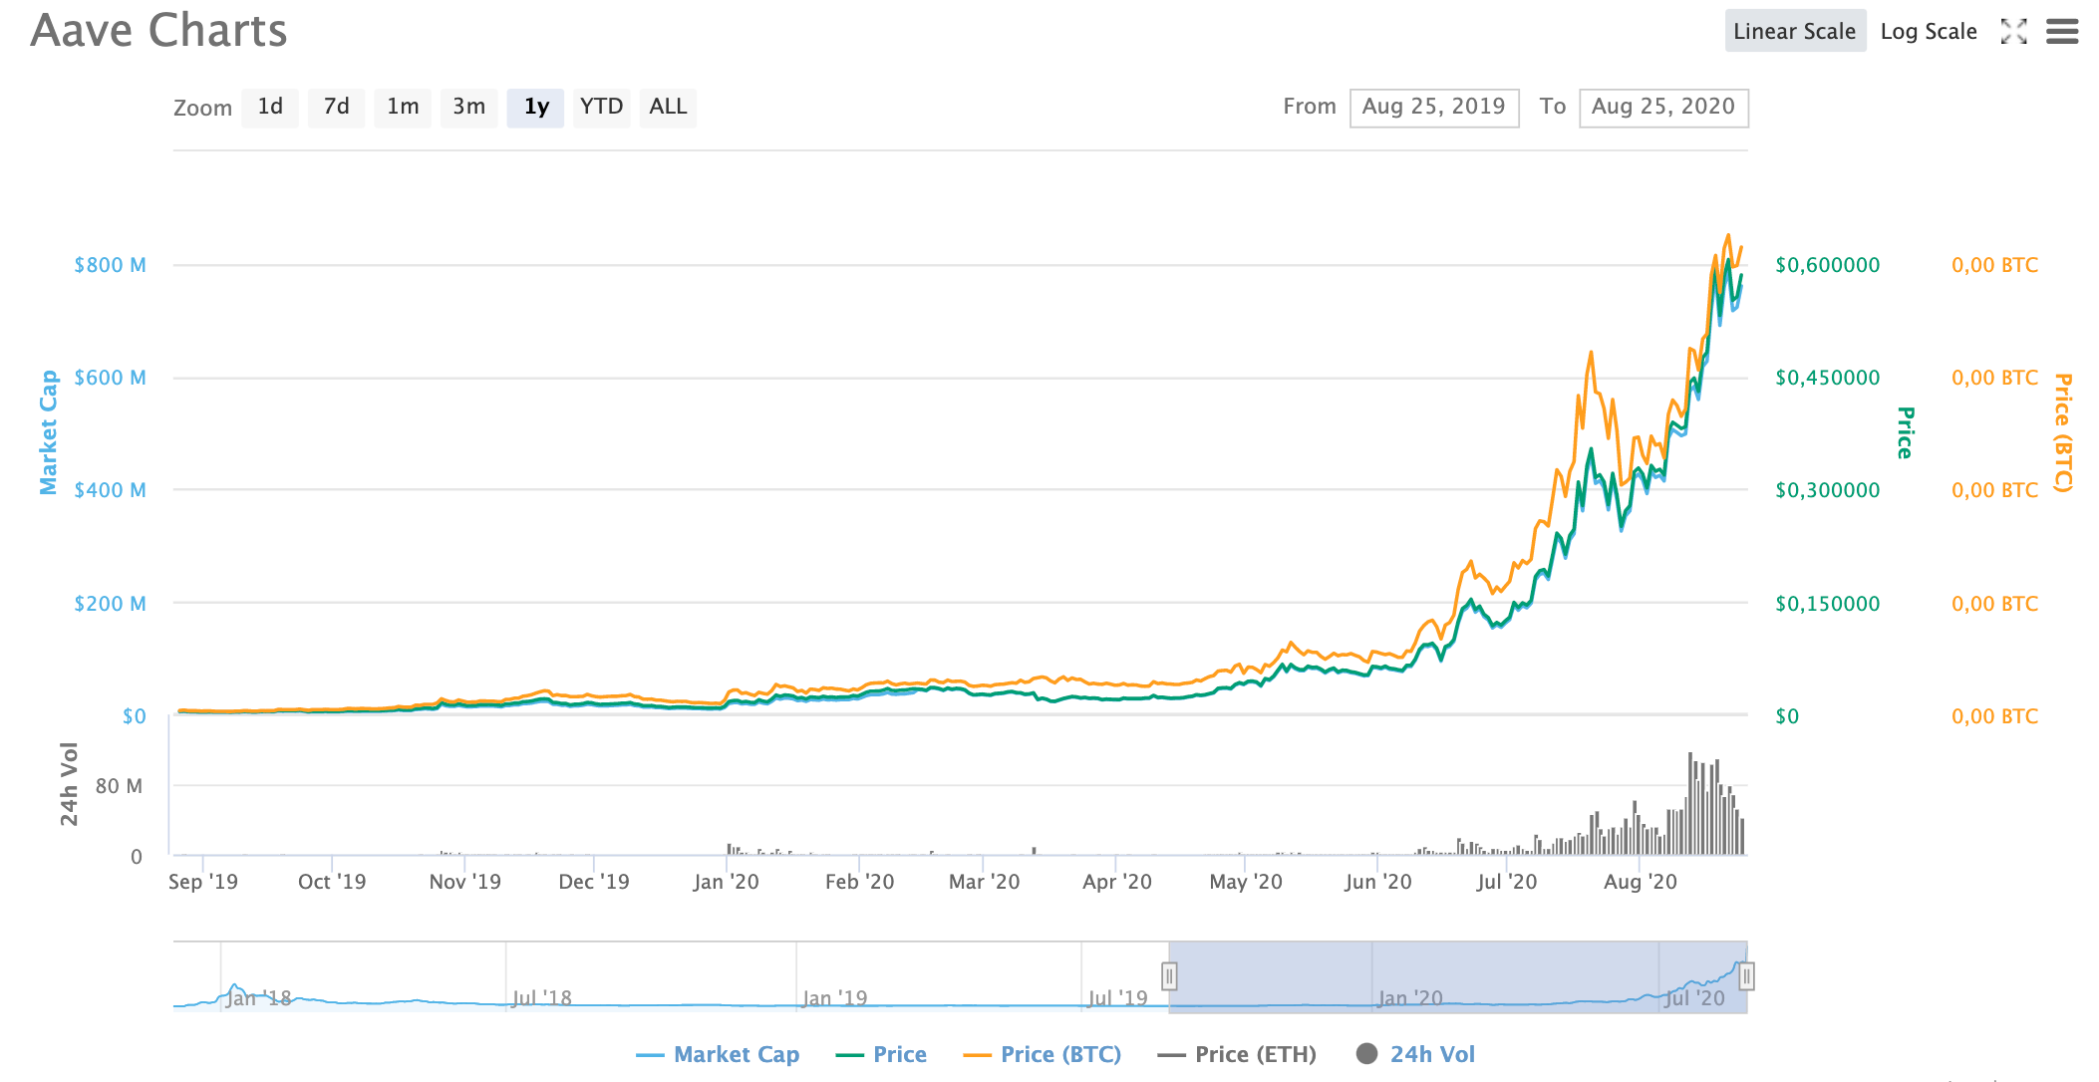Open the hamburger chart menu
The image size is (2099, 1082).
(x=2062, y=32)
